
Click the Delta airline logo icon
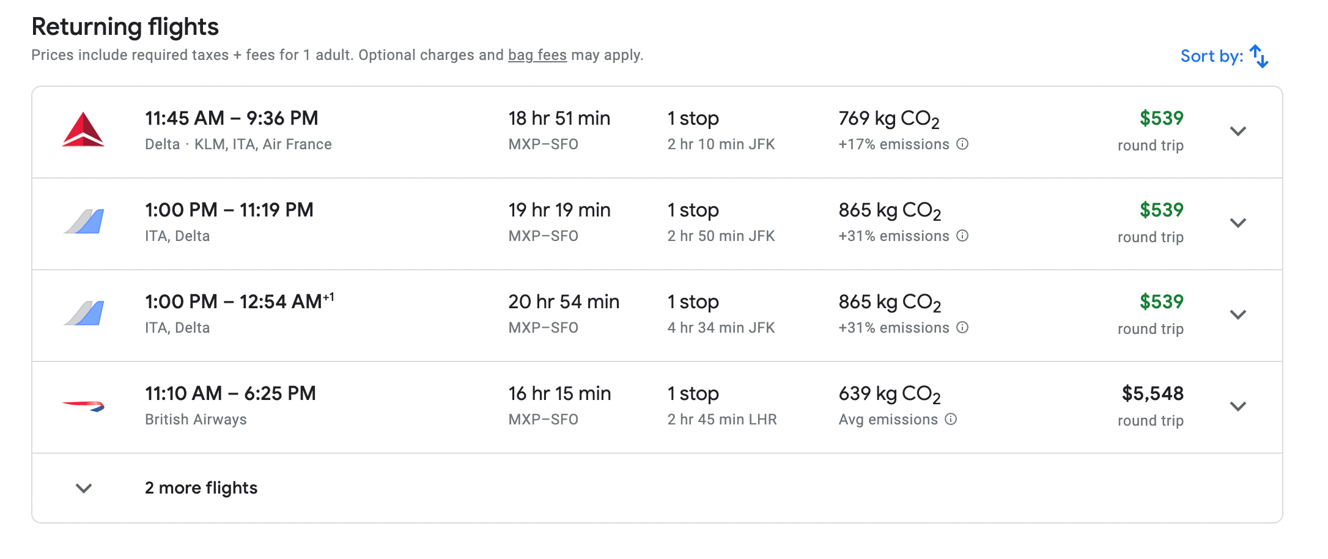click(x=83, y=130)
